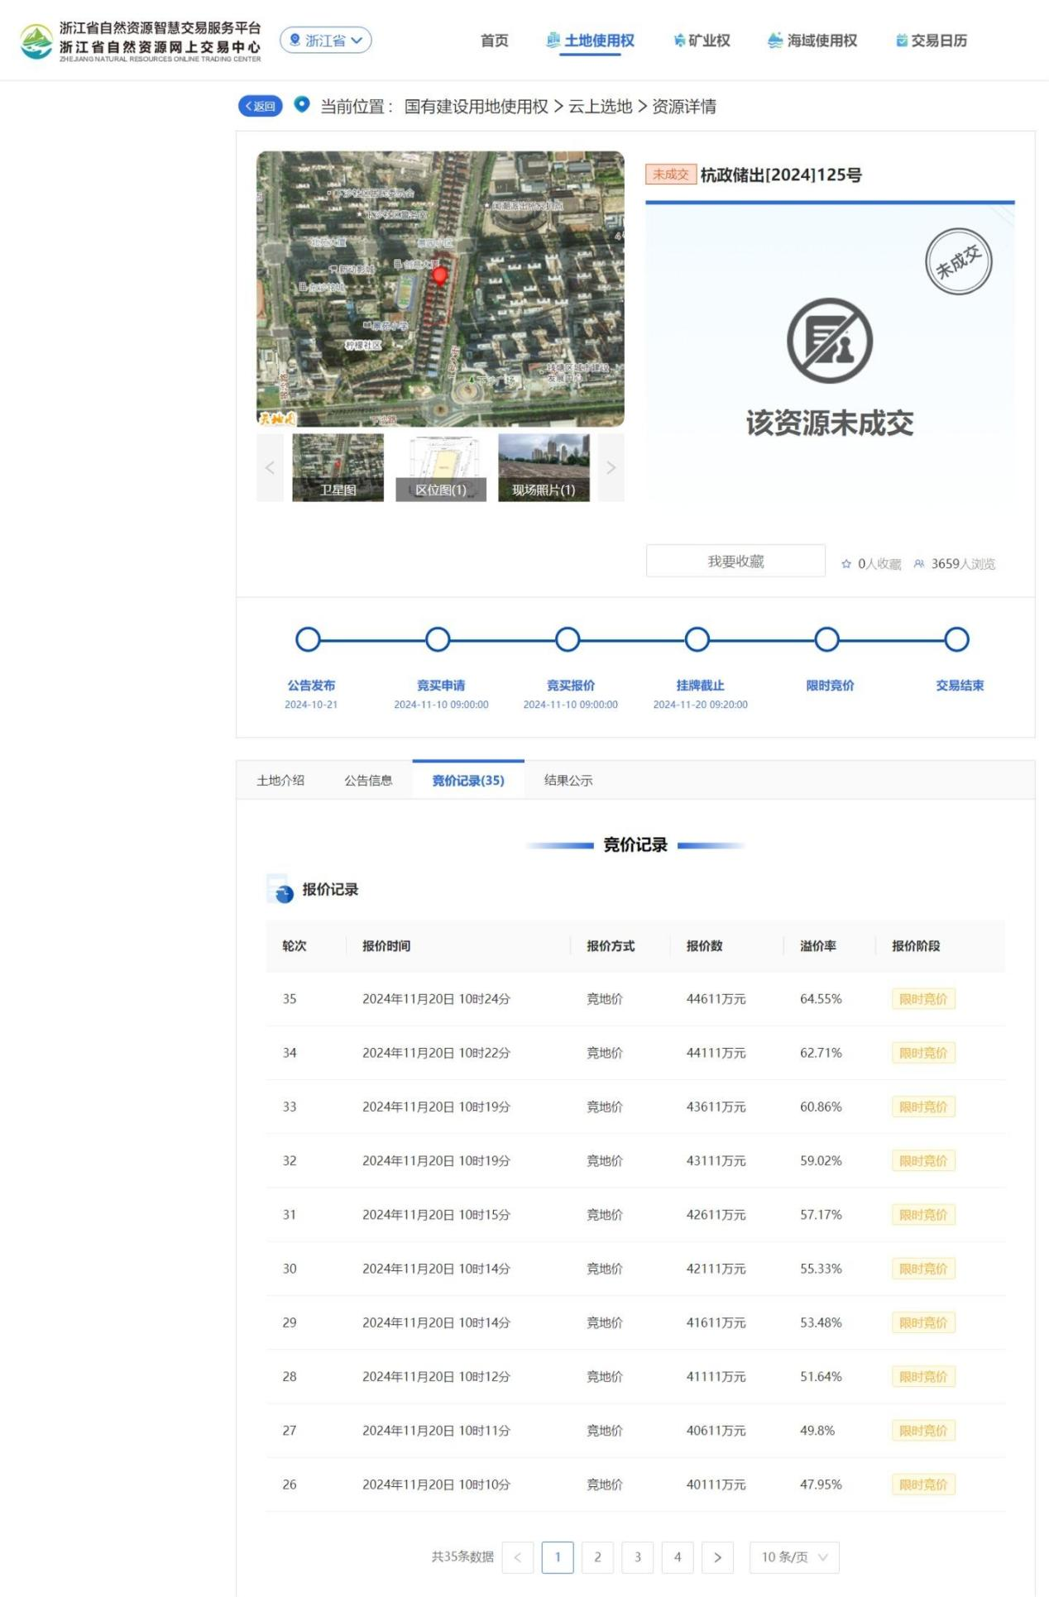The width and height of the screenshot is (1049, 1597).
Task: Click the star favorites count icon
Action: [846, 564]
